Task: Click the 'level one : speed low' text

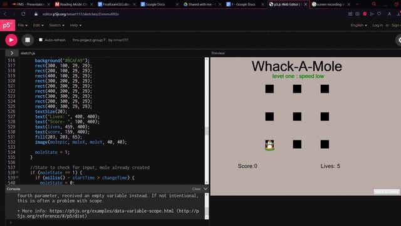Action: tap(298, 76)
